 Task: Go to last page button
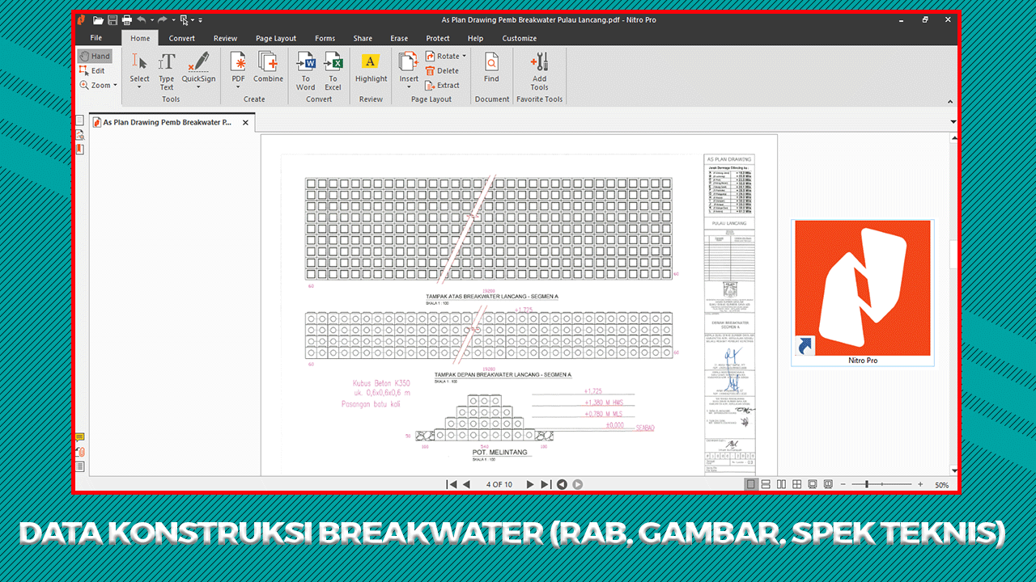coord(546,484)
